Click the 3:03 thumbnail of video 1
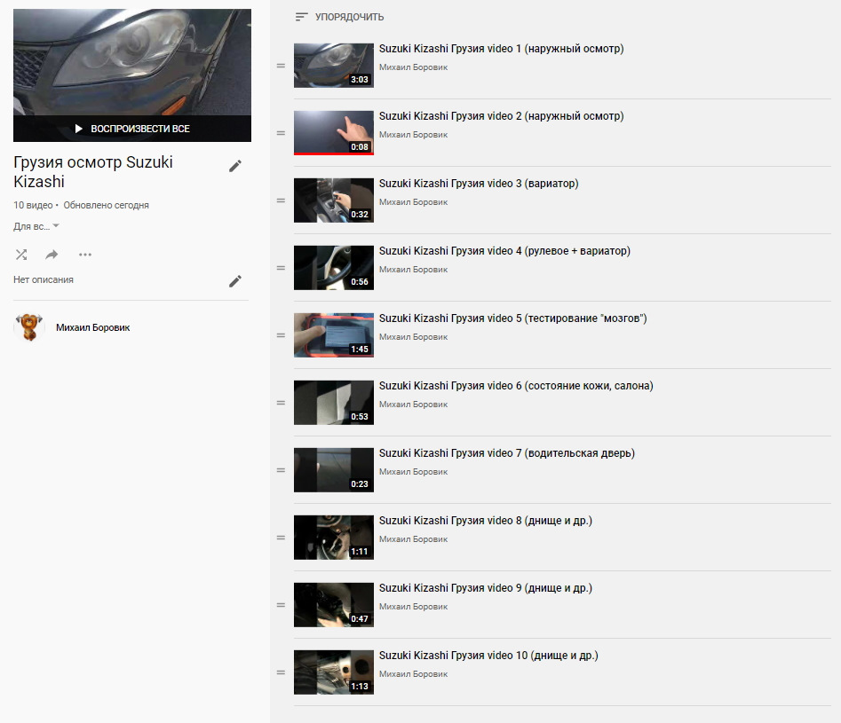 [x=334, y=66]
